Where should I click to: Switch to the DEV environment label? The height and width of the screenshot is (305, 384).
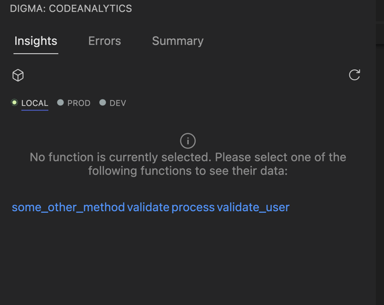tap(118, 103)
